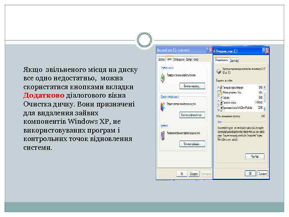Image resolution: width=289 pixels, height=217 pixels.
Task: Click OK in the disk Properties window
Action: pyautogui.click(x=182, y=174)
